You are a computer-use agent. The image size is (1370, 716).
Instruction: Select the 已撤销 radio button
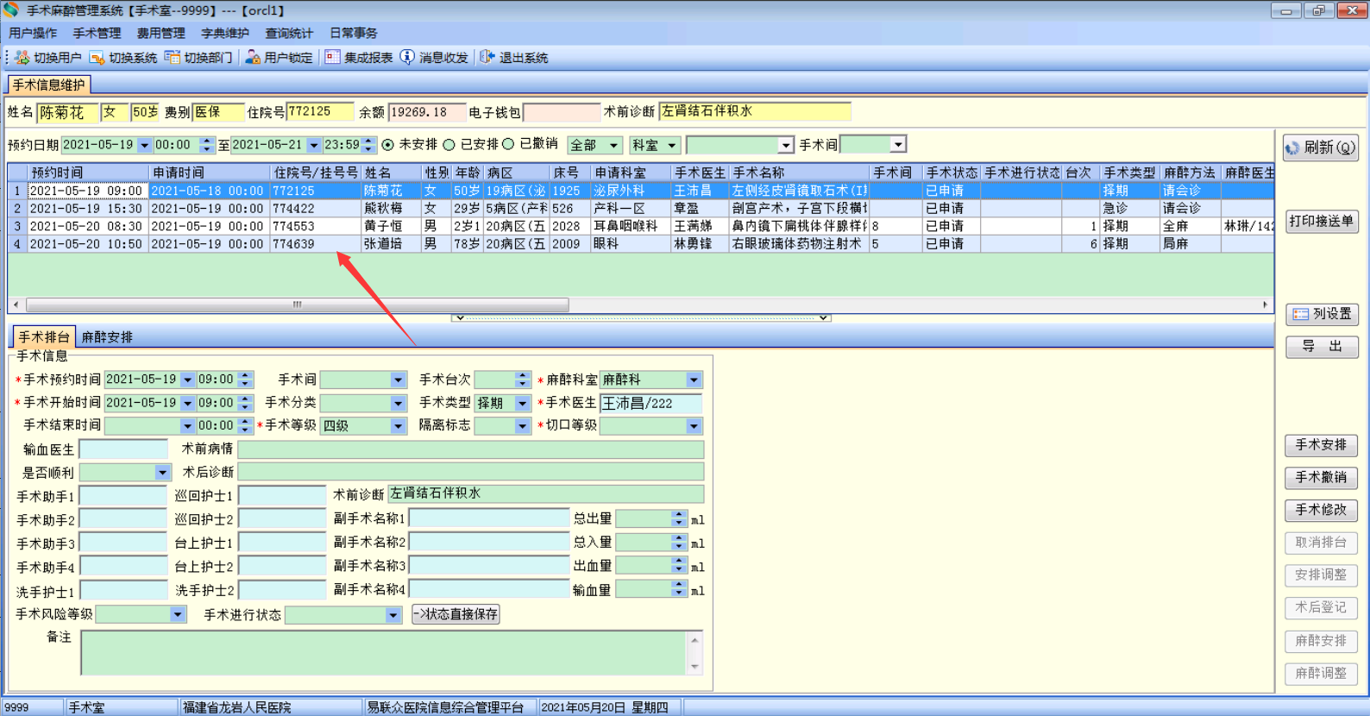pyautogui.click(x=508, y=145)
